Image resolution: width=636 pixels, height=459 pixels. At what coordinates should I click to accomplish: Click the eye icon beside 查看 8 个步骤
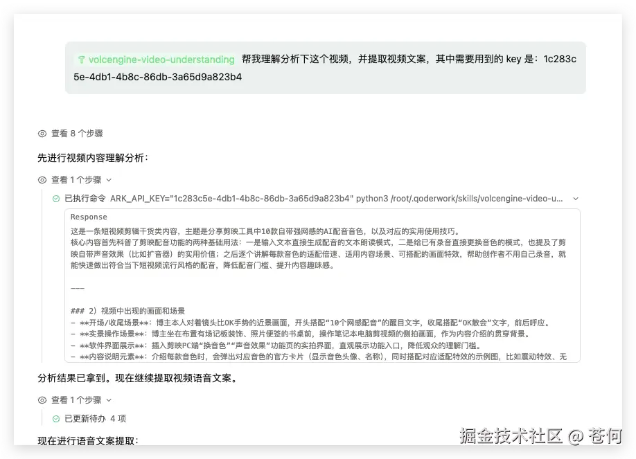coord(42,133)
